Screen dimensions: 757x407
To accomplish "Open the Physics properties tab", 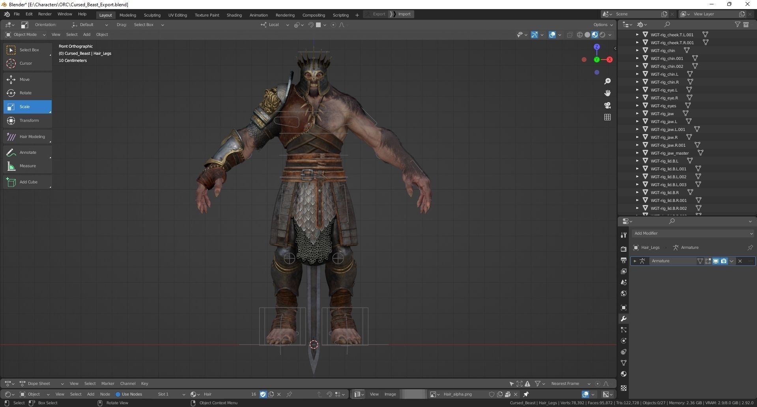I will point(624,340).
